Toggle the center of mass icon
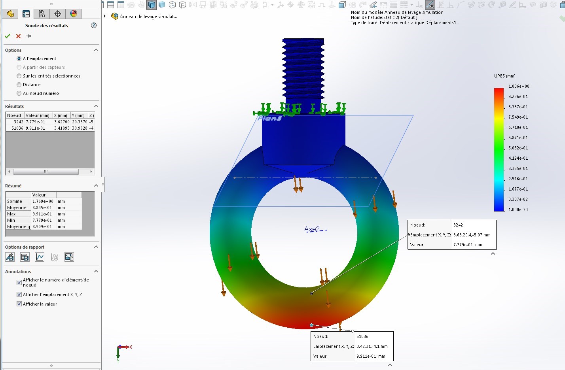The width and height of the screenshot is (565, 370). click(x=291, y=5)
